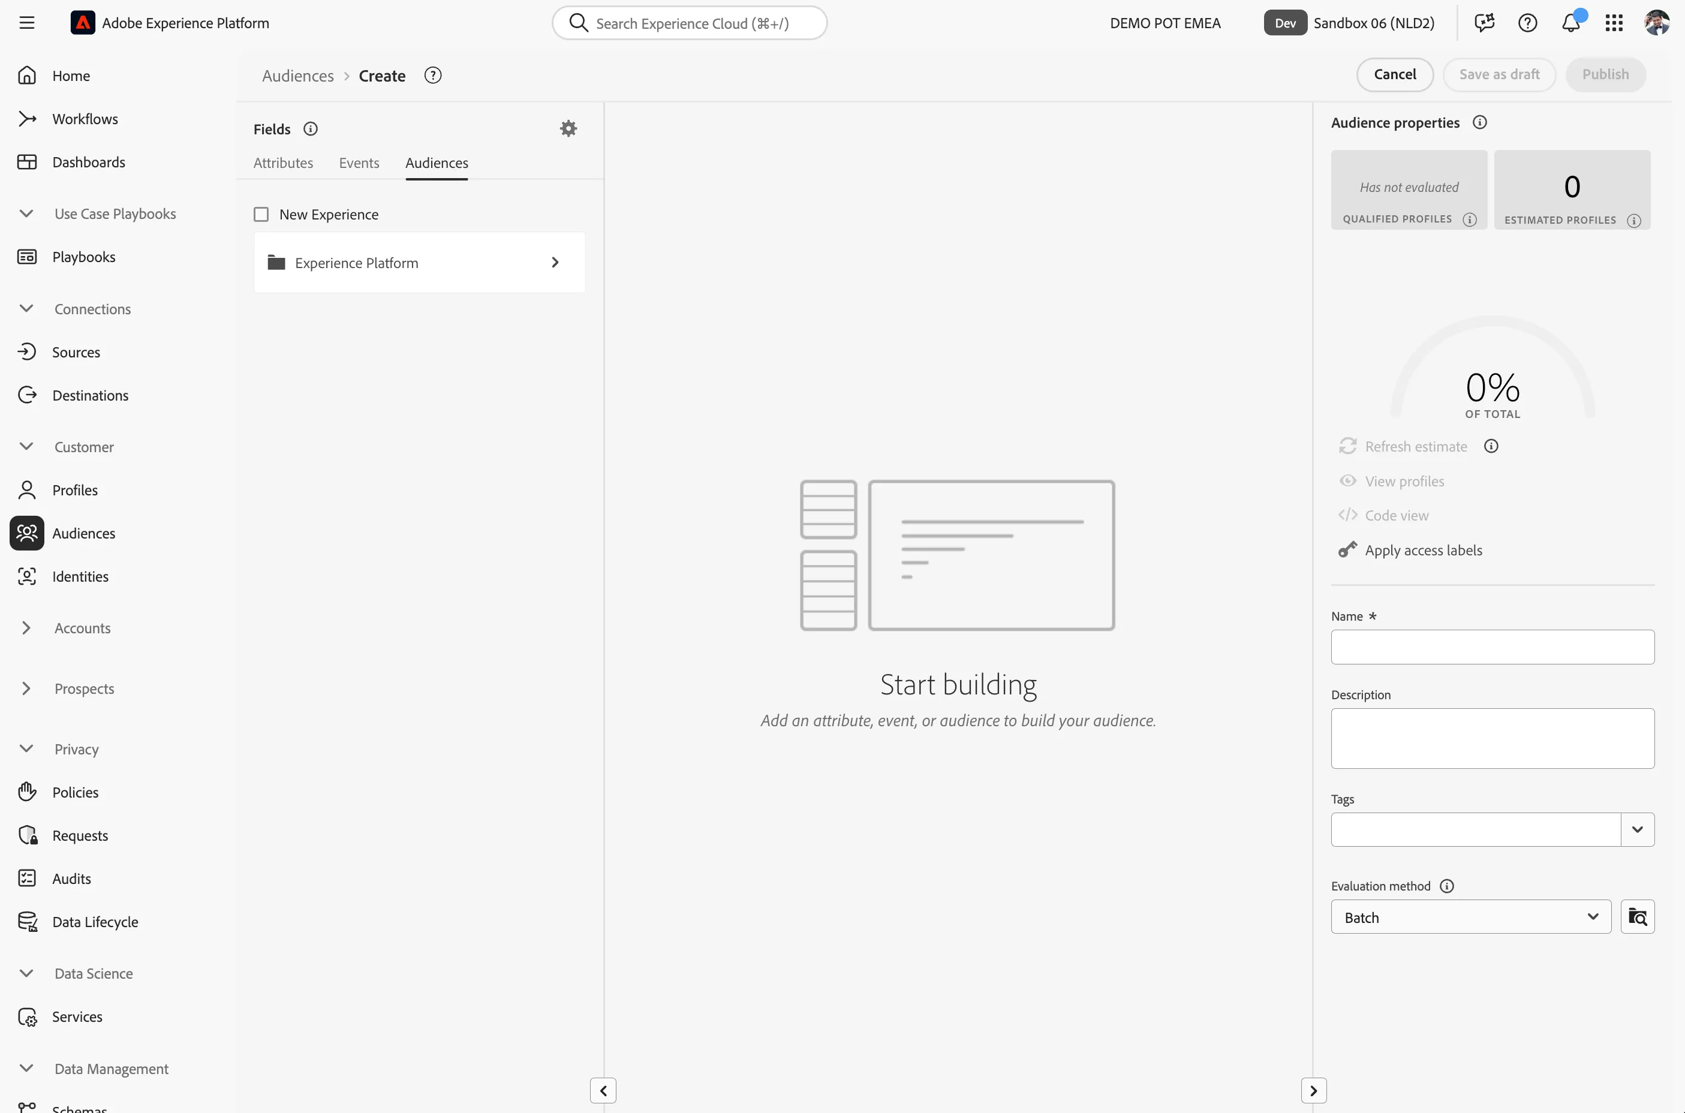
Task: Switch to the Attributes tab
Action: tap(283, 163)
